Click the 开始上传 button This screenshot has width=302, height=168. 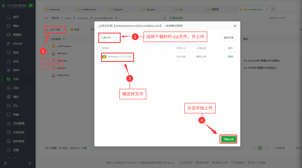coord(229,139)
